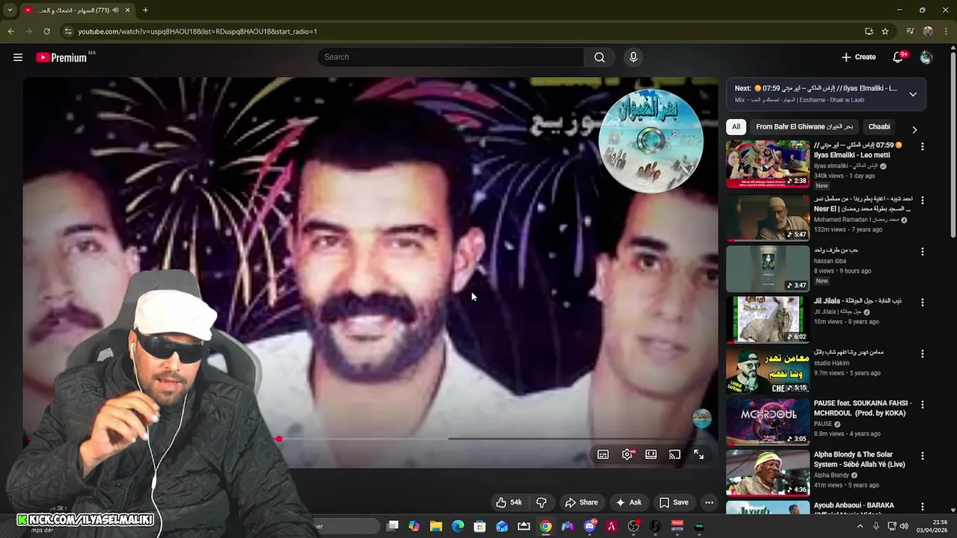This screenshot has height=538, width=957.
Task: Start voice search with the microphone
Action: (x=633, y=57)
